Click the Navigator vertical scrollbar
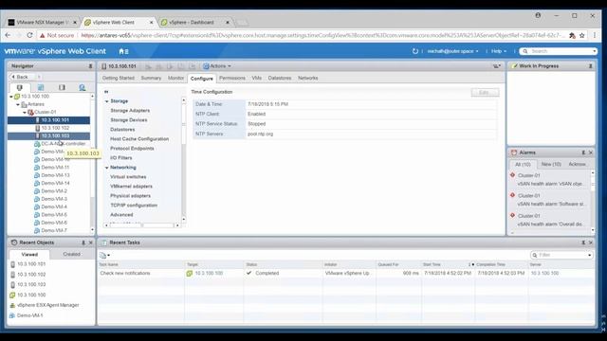Image resolution: width=607 pixels, height=341 pixels. (x=92, y=162)
